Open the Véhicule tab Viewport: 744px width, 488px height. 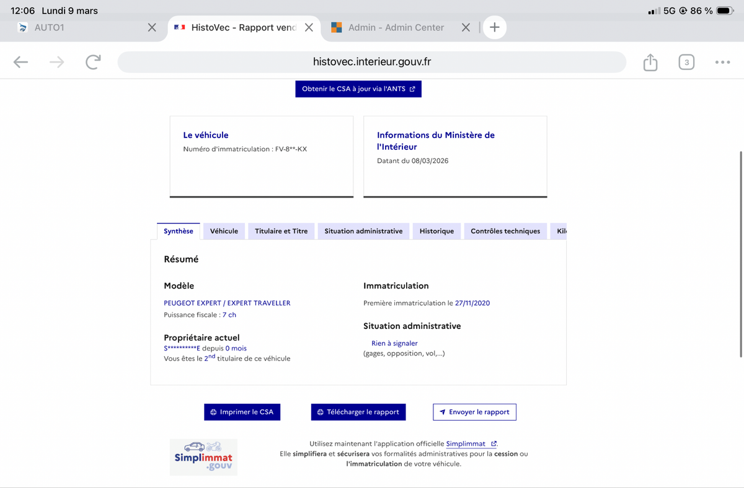(x=224, y=231)
